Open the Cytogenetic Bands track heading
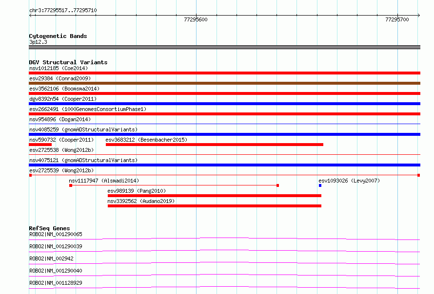Image resolution: width=434 pixels, height=294 pixels. 58,36
